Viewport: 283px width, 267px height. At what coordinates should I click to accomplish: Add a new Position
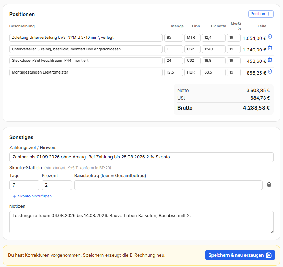(261, 14)
